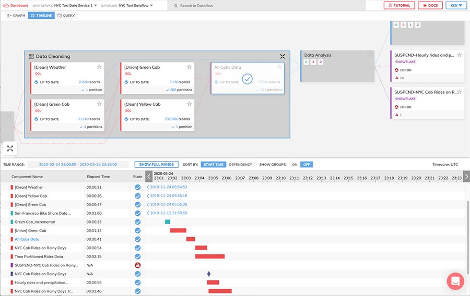Open the Tutorial button
This screenshot has width=470, height=296.
click(399, 6)
